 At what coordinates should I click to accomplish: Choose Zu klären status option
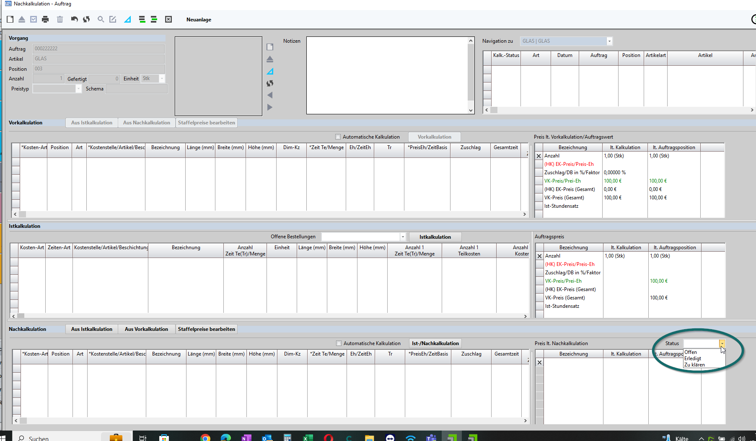(x=694, y=365)
